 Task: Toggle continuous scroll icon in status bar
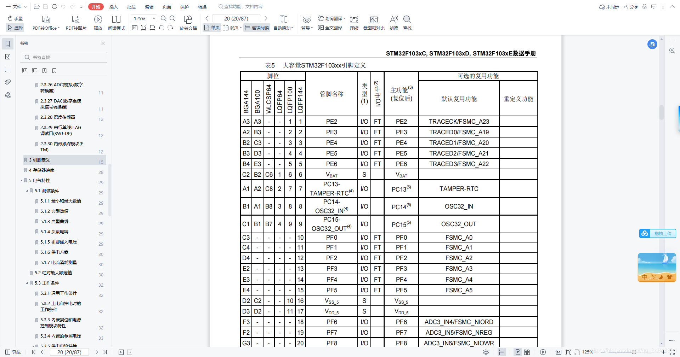[502, 352]
